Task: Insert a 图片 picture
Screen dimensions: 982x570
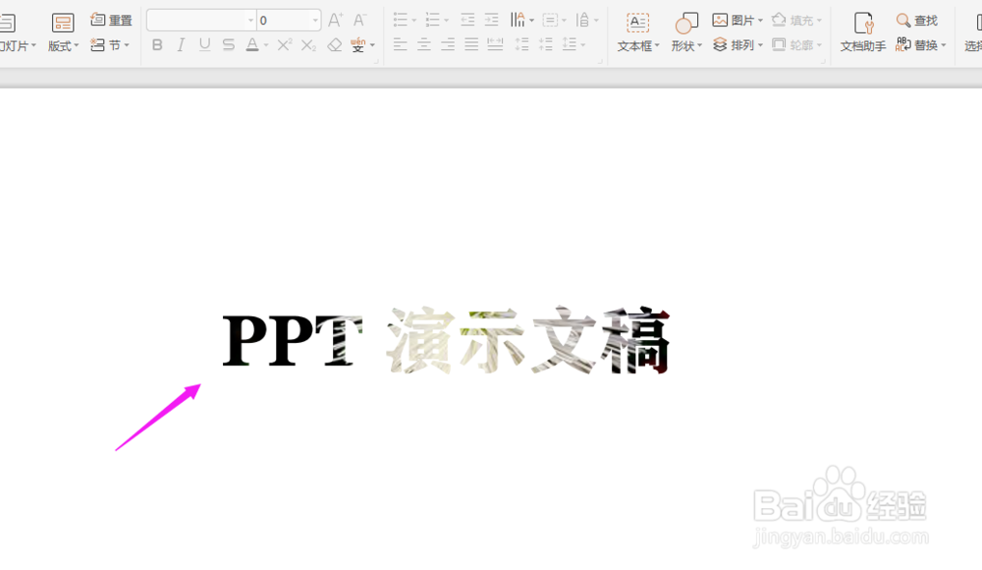Action: pos(733,20)
